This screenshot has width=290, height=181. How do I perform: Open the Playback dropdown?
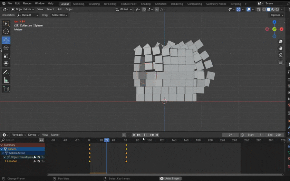18,135
